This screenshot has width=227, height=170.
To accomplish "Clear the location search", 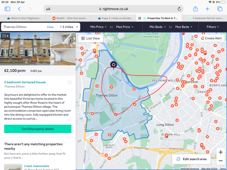I will coord(50,27).
